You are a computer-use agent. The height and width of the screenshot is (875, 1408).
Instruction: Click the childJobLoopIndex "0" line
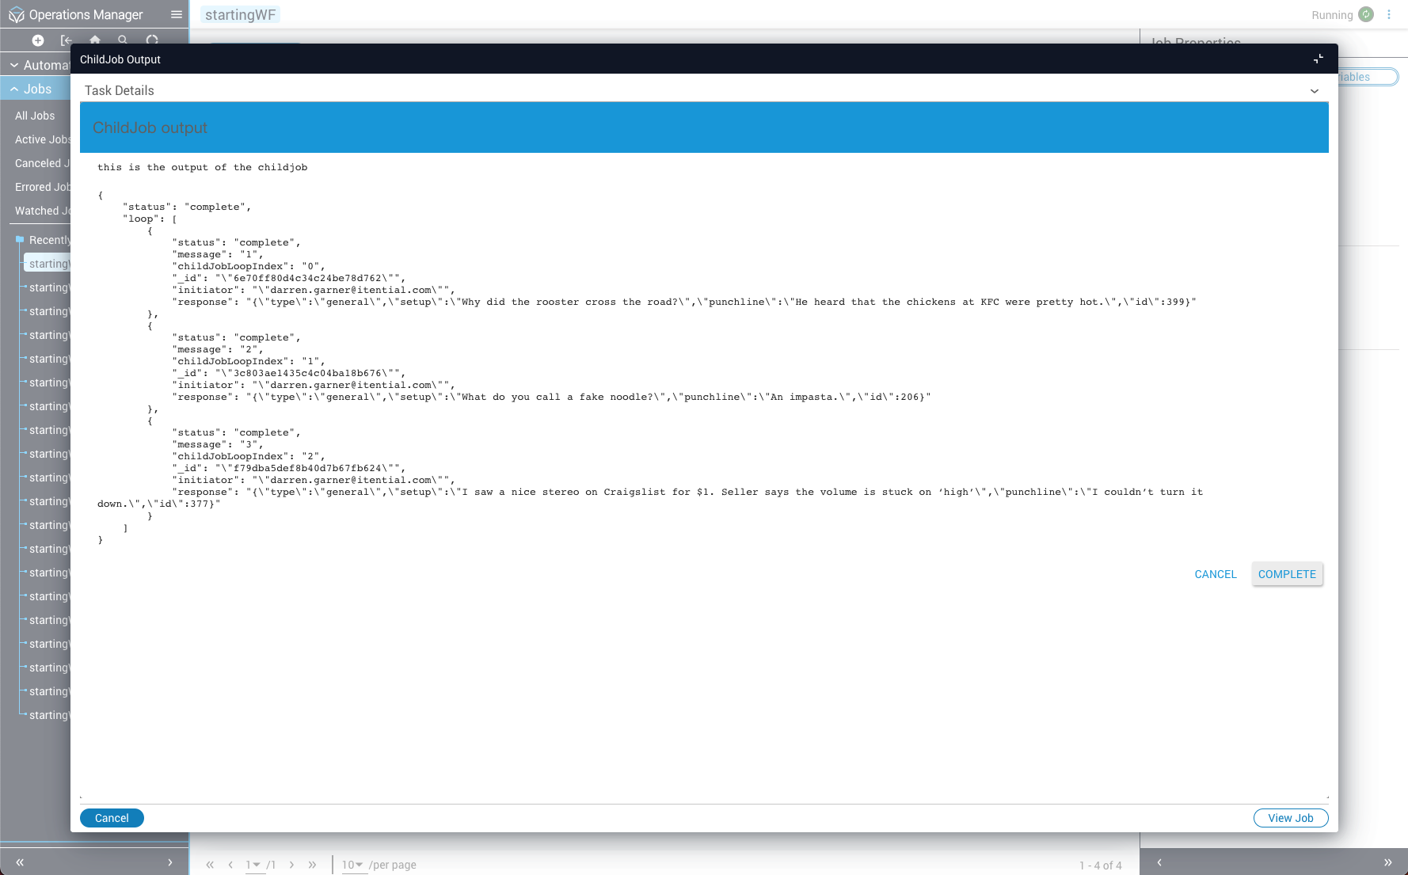[x=249, y=266]
